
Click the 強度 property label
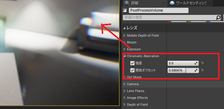pos(138,63)
